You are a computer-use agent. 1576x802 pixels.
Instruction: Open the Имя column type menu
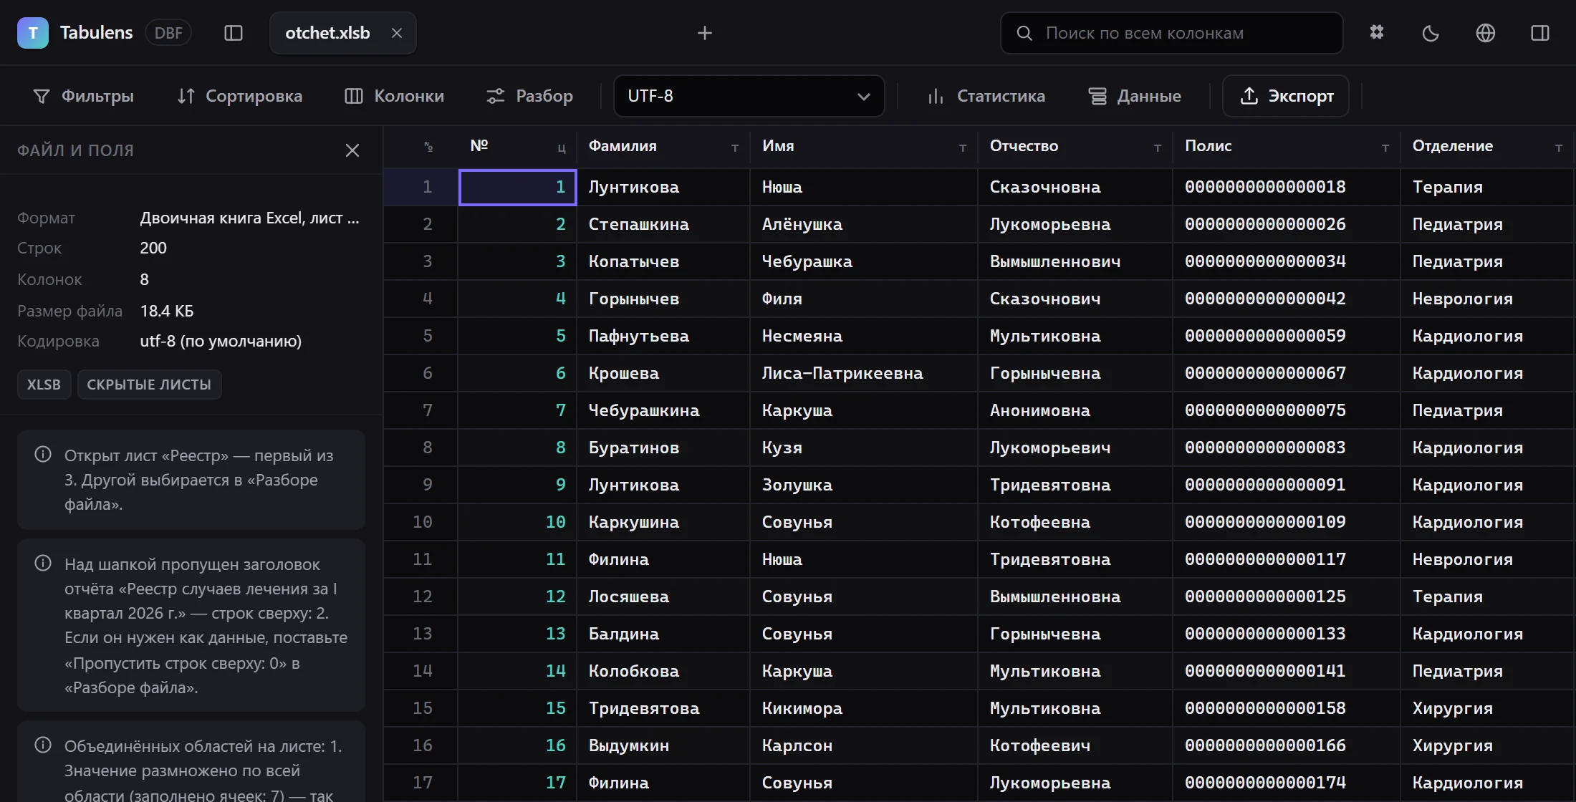tap(963, 148)
